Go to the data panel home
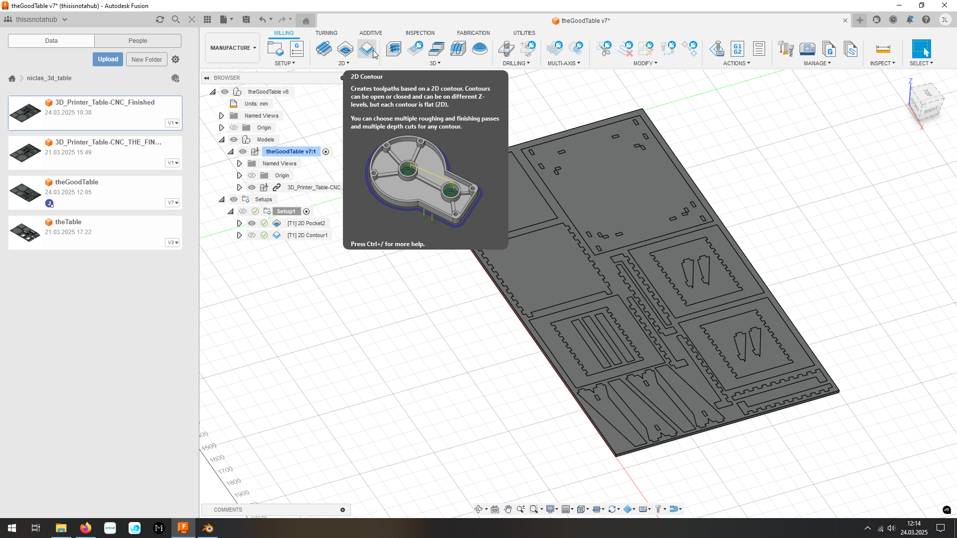The width and height of the screenshot is (957, 538). pyautogui.click(x=12, y=78)
